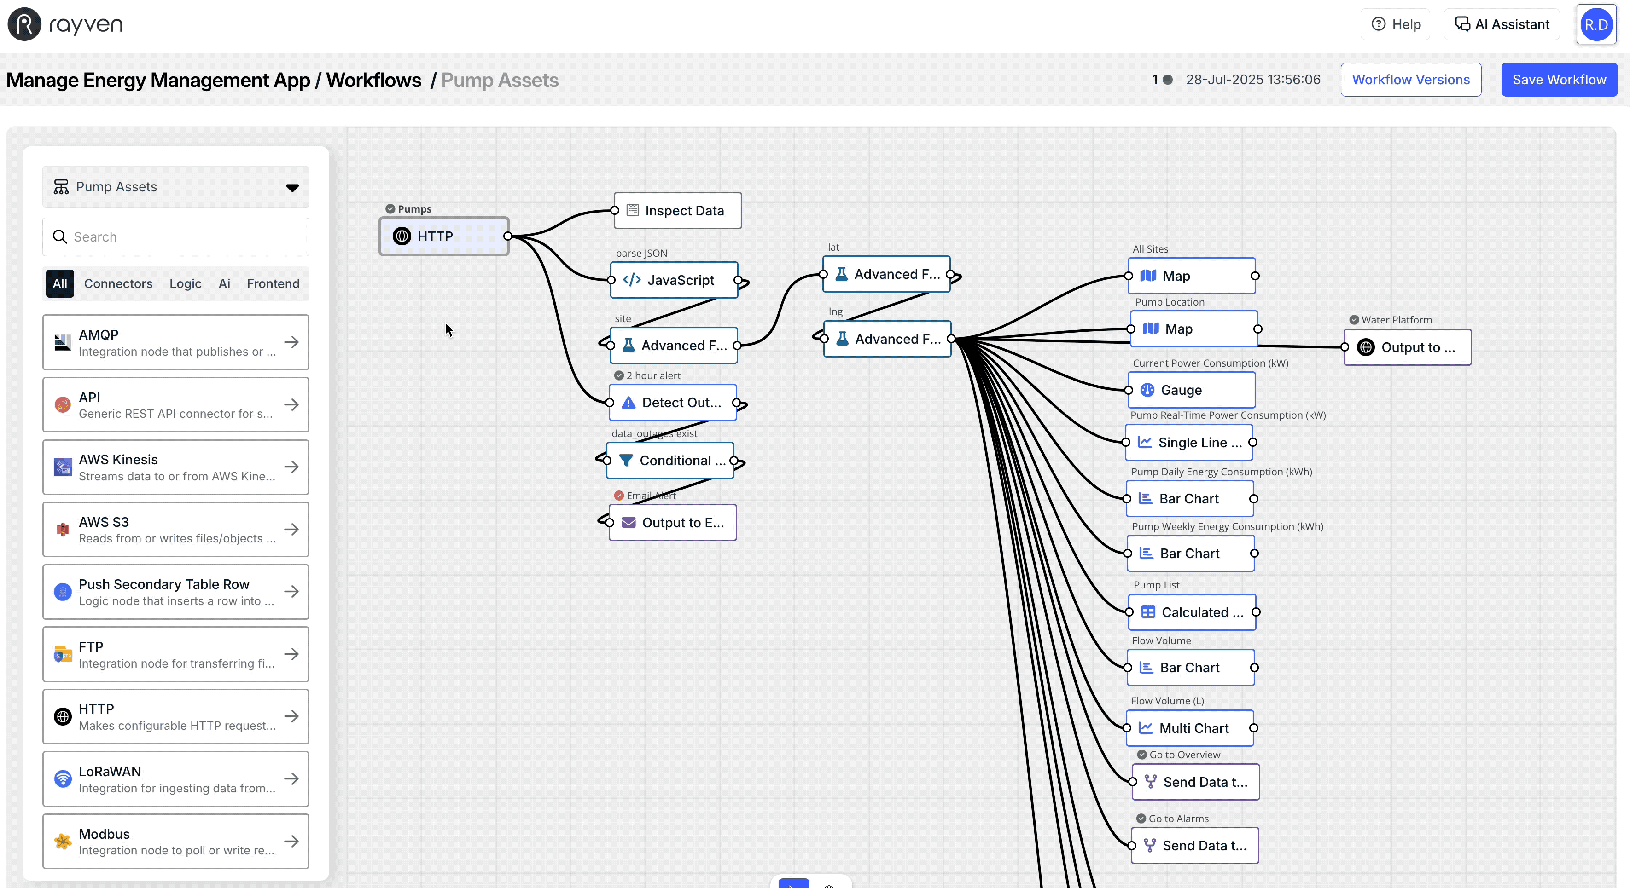Click the Pumps label status check
Viewport: 1630px width, 888px height.
coord(390,209)
